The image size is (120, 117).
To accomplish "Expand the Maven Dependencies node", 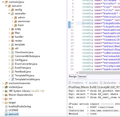I will point(3,95).
